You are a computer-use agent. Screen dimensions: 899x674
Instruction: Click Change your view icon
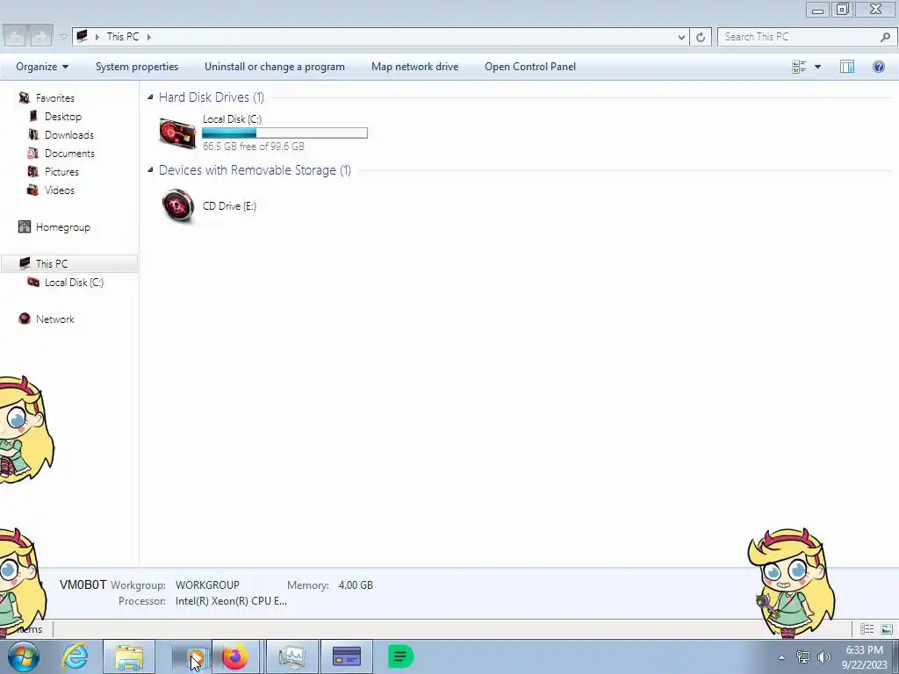(x=799, y=67)
